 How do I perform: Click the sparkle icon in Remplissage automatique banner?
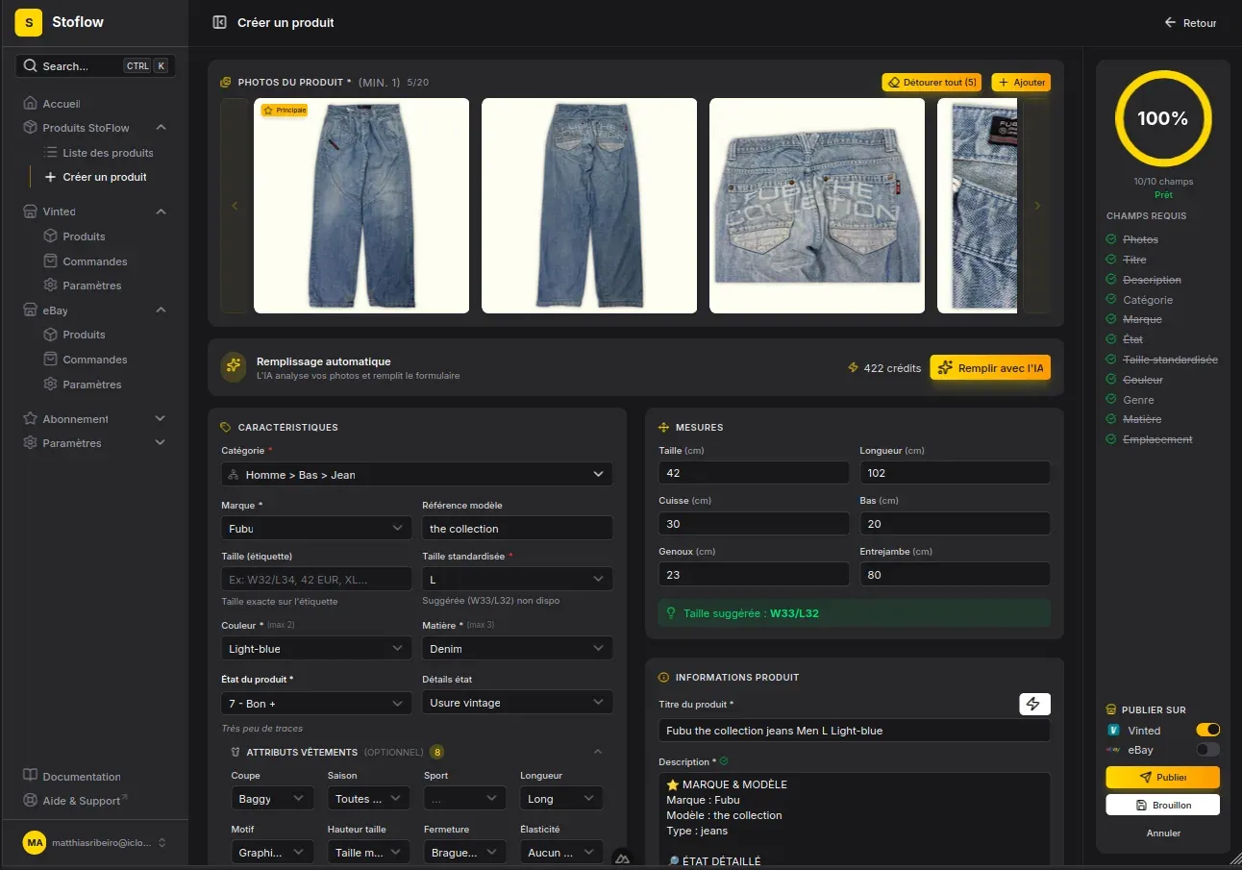[x=232, y=367]
